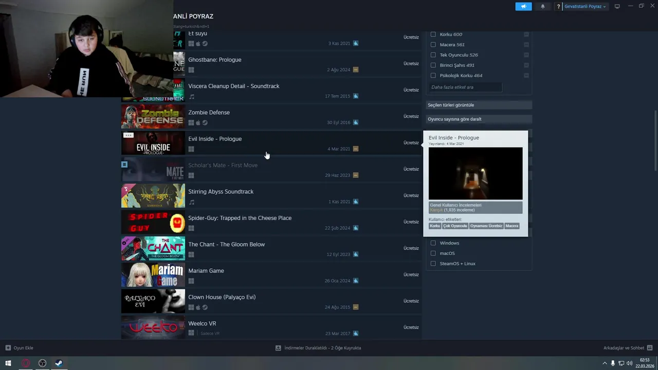Tick the Birinci Şahıs 491 checkbox

point(433,65)
